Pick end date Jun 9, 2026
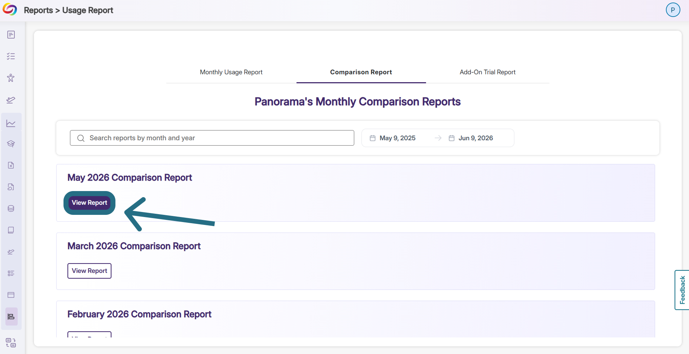The width and height of the screenshot is (689, 354). (x=475, y=138)
